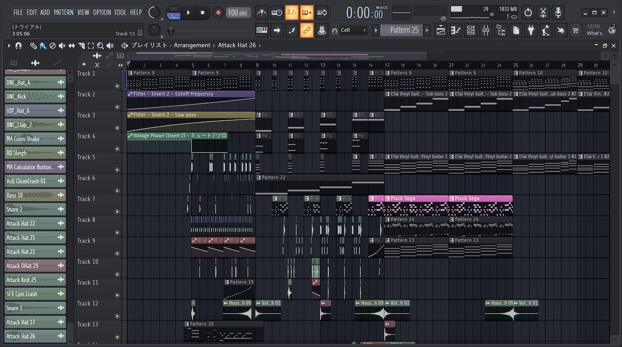Click the microphone one-click recording icon
Screen dimensions: 622x347
pos(558,12)
